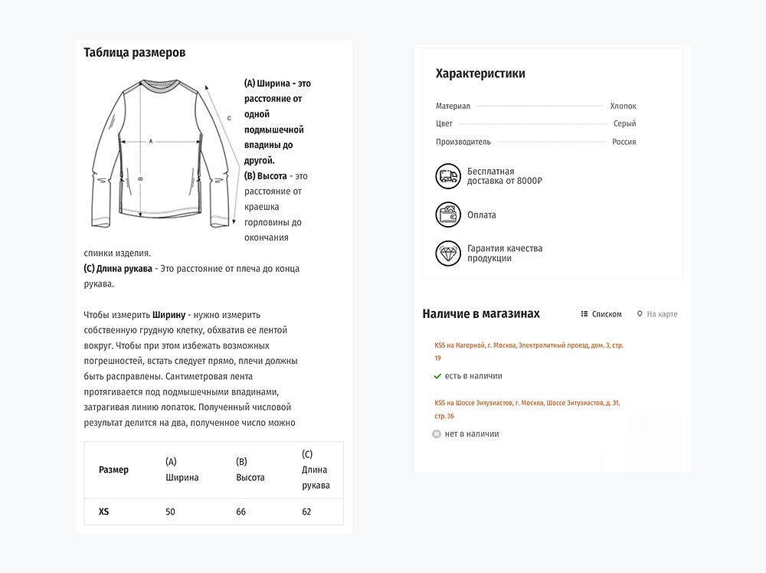This screenshot has width=766, height=573.
Task: Click the map pin icon
Action: [x=640, y=314]
